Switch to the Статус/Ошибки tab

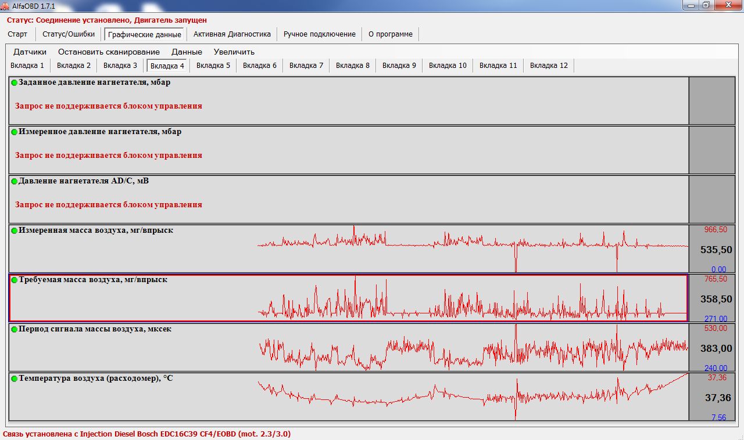coord(69,34)
